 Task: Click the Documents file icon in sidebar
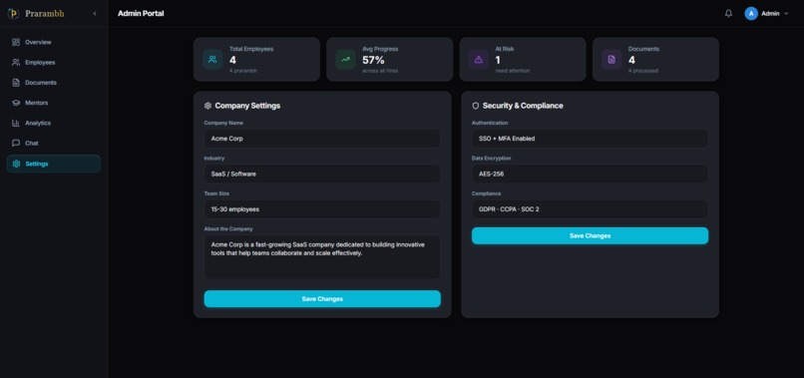point(16,83)
